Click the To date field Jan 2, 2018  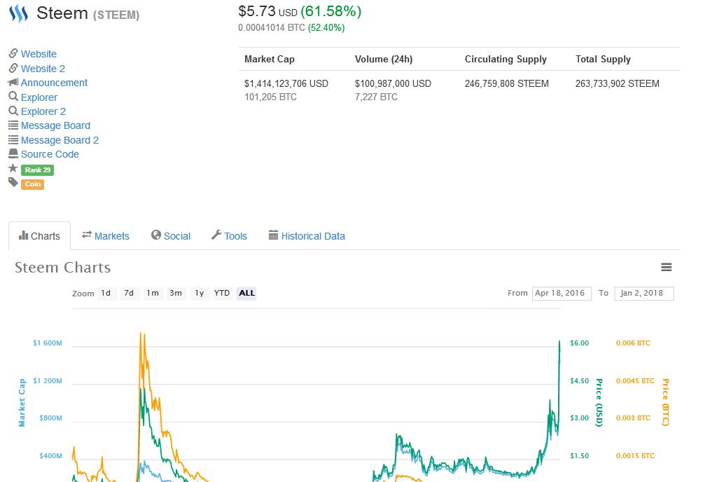pos(644,293)
